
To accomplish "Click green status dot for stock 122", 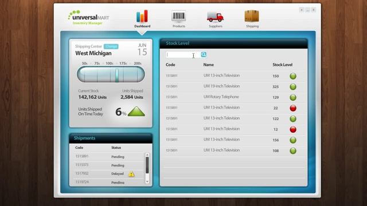I will [293, 118].
